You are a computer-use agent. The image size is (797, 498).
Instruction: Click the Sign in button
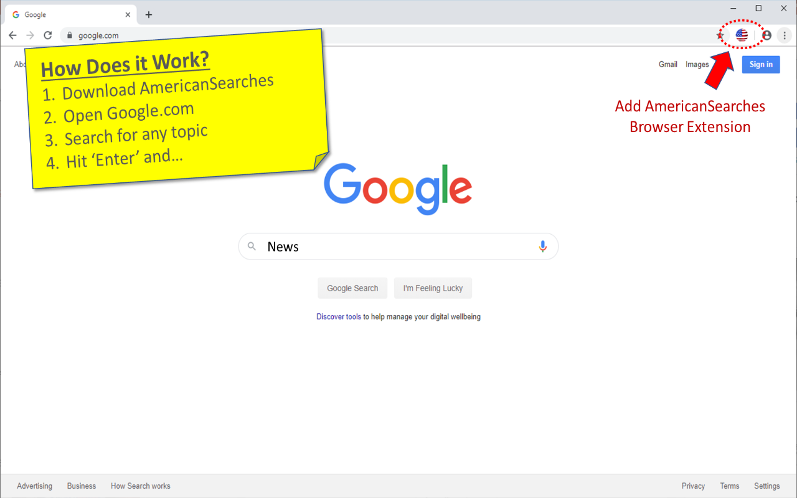click(x=760, y=64)
